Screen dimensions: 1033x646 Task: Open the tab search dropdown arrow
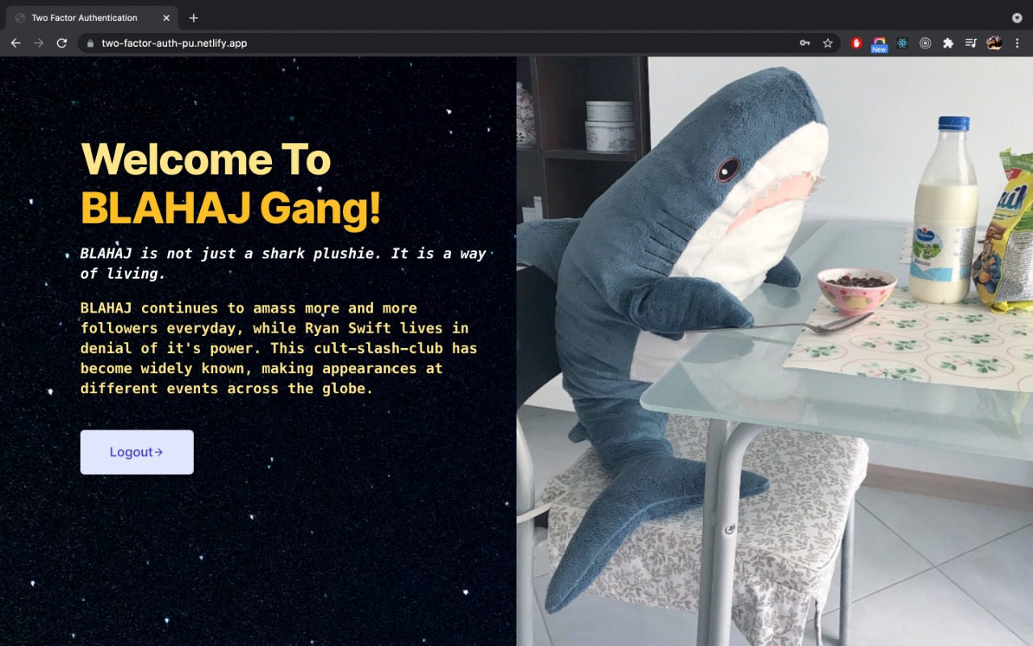(1017, 18)
